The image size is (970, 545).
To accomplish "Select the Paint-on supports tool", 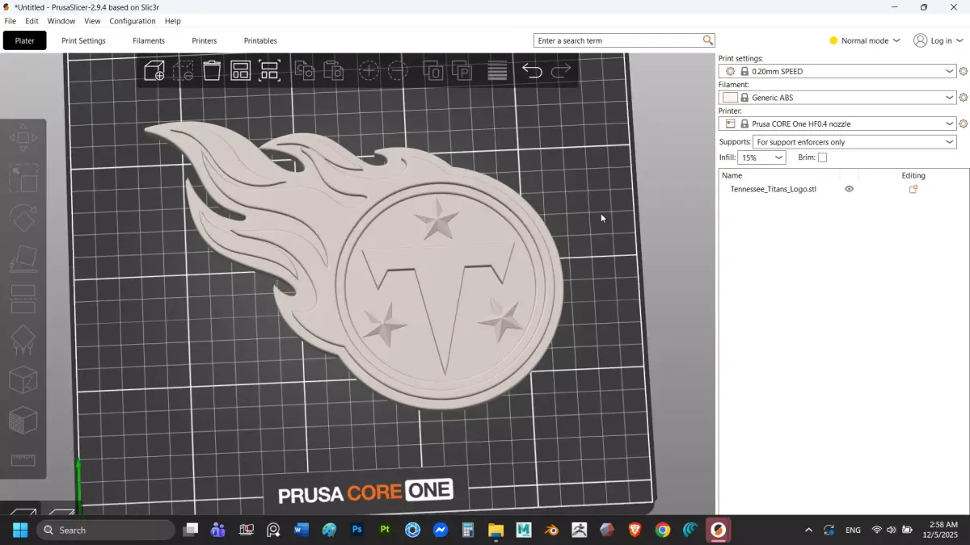I will [x=23, y=340].
